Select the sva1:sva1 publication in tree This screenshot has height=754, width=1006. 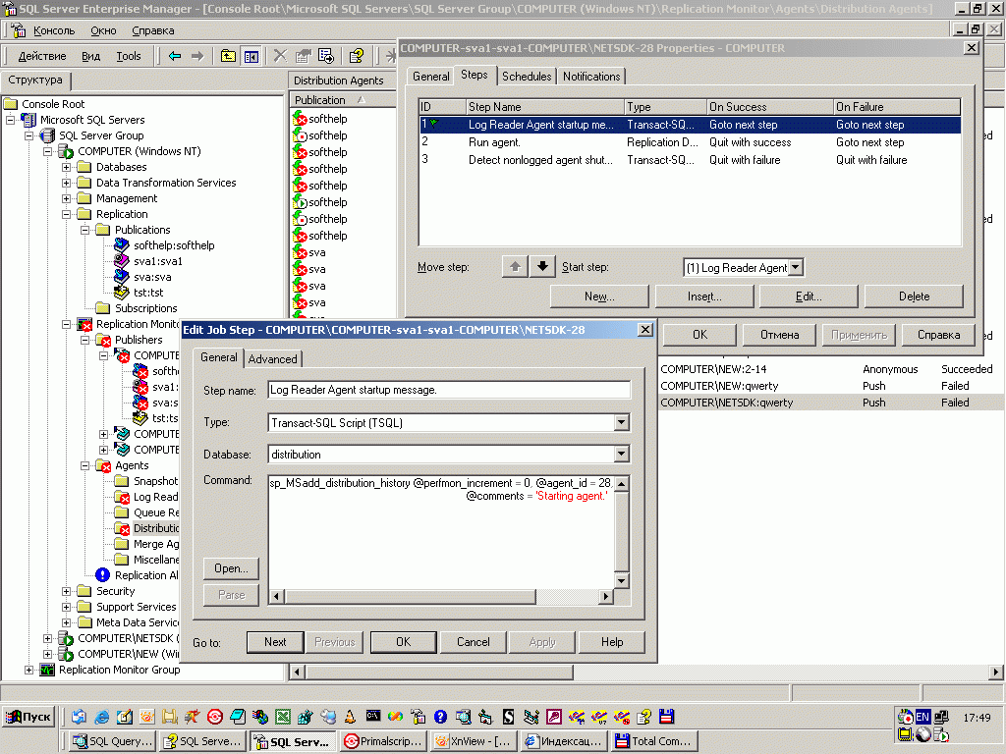(x=158, y=261)
